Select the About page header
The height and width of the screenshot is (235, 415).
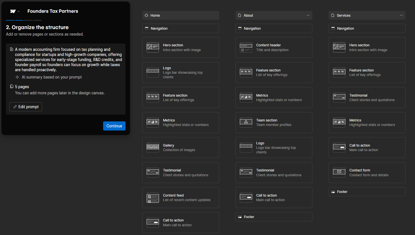pyautogui.click(x=274, y=15)
